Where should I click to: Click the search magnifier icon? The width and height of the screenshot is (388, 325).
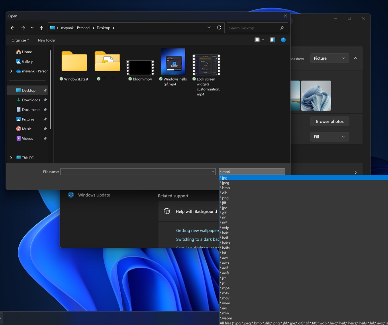282,28
